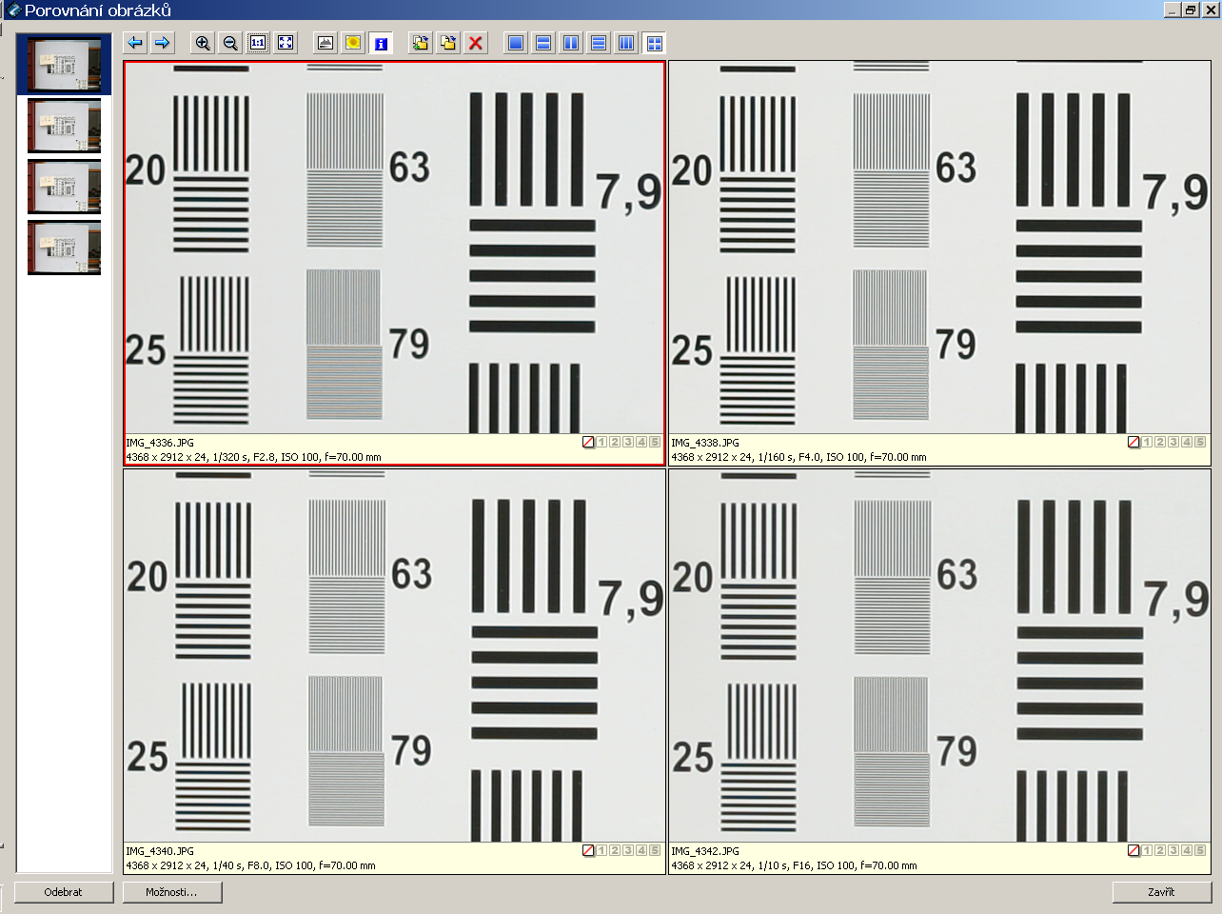
Task: Select the four-panel grid layout
Action: coord(654,43)
